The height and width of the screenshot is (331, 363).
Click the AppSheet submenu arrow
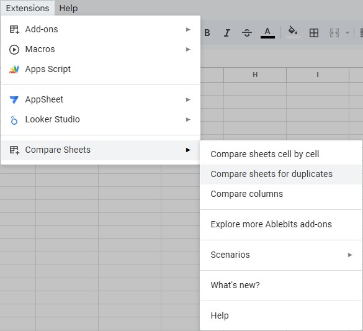tap(188, 99)
